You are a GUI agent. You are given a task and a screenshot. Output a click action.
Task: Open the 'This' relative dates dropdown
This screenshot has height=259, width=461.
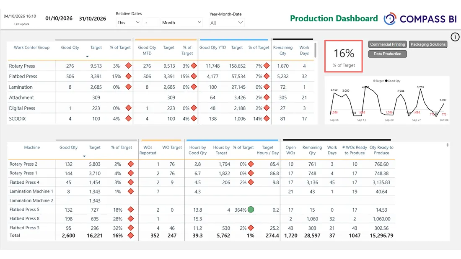128,23
